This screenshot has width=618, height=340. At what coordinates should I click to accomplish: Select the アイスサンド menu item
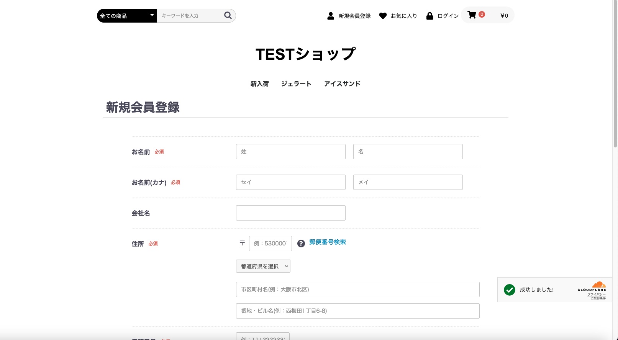[x=342, y=84]
